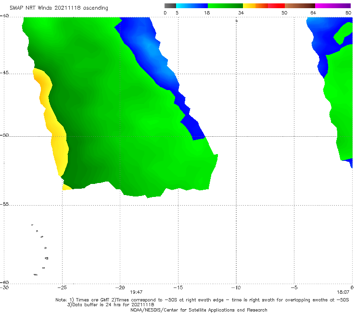Click the green patch inside the right-edge blue region
The width and height of the screenshot is (356, 313).
click(343, 34)
